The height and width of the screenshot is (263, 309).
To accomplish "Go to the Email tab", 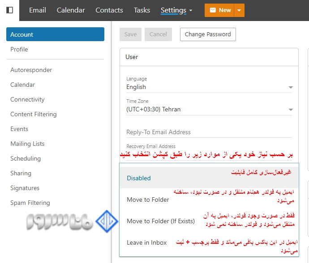I will coord(38,10).
